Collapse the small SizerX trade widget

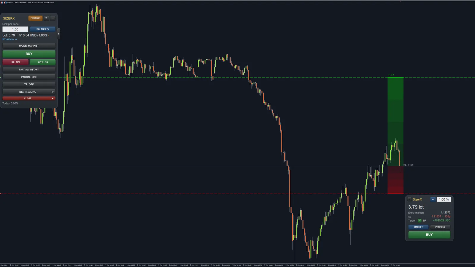pos(409,199)
